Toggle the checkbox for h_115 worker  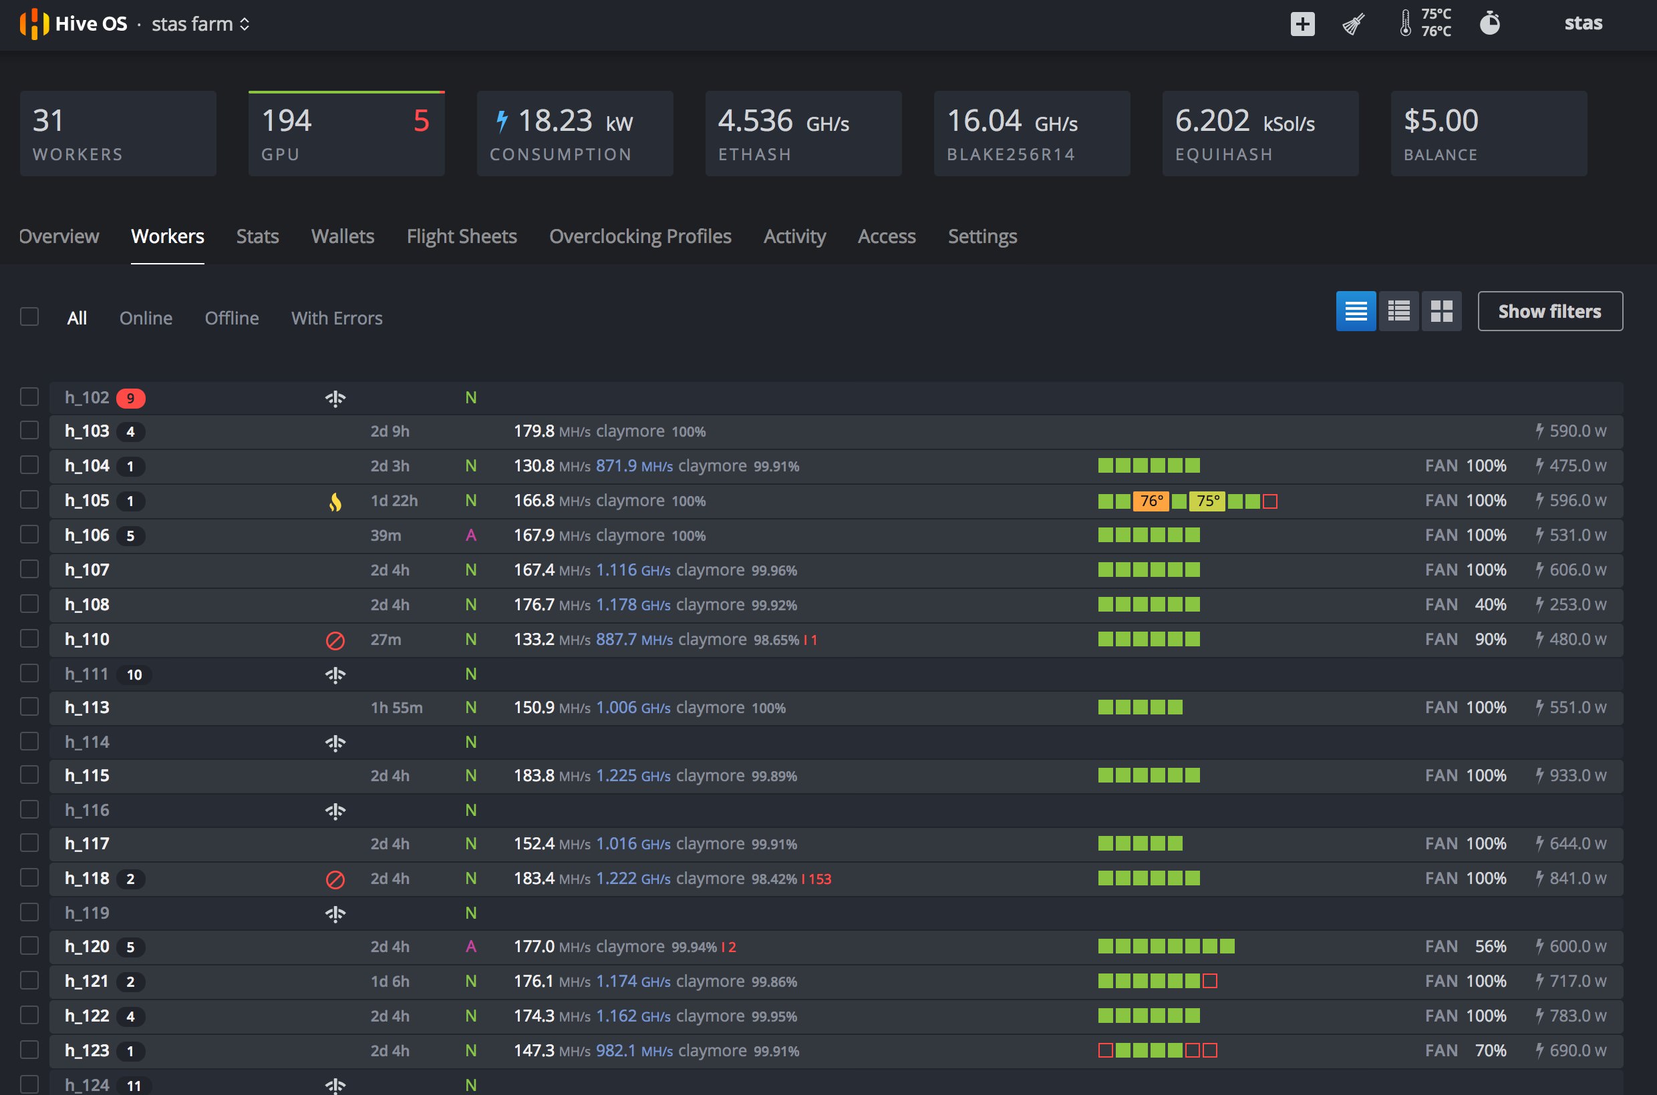coord(29,775)
